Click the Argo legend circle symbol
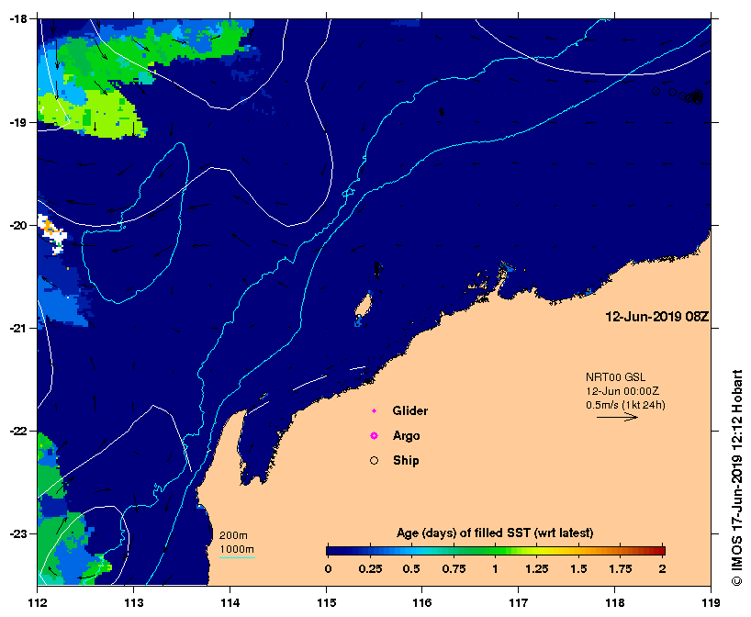The image size is (751, 617). 374,435
